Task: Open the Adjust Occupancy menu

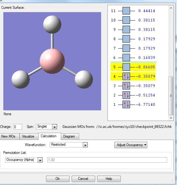Action: point(131,145)
